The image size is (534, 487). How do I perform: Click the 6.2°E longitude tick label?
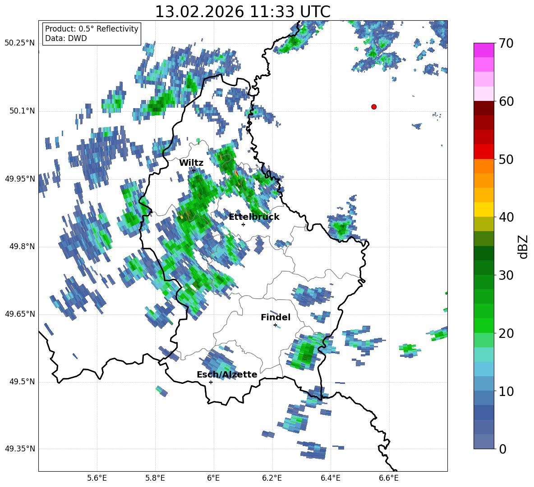click(272, 478)
